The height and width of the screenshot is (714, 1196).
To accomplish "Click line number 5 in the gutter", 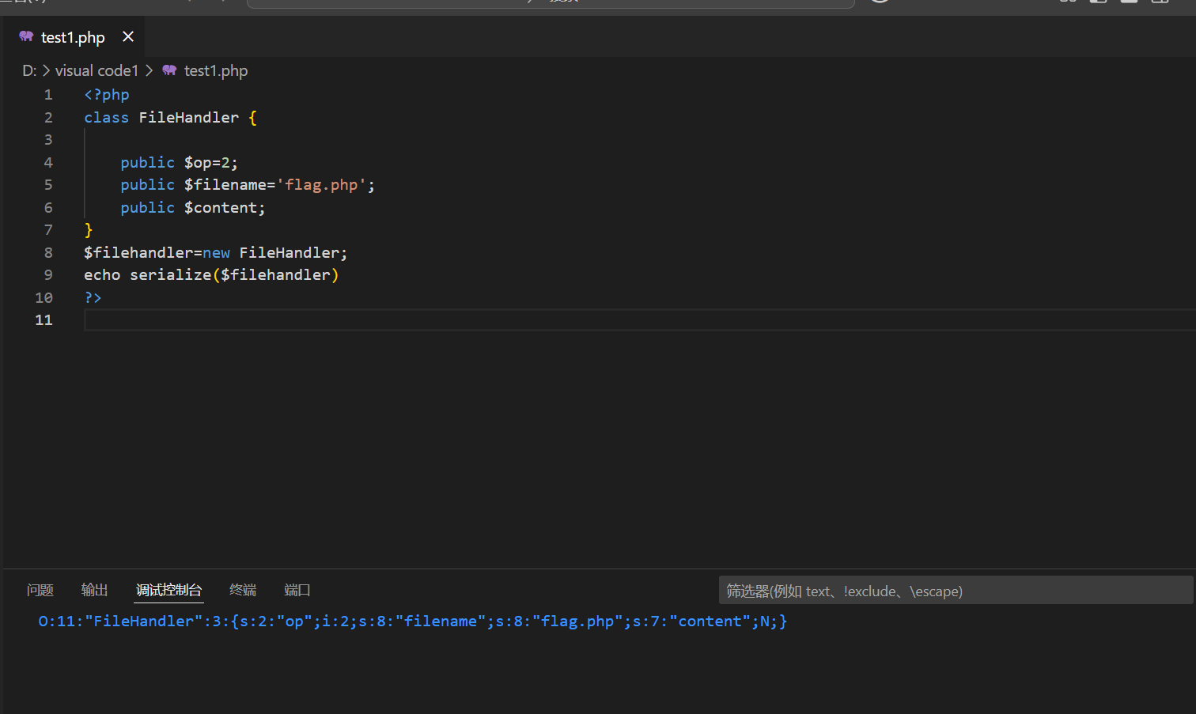I will 48,185.
